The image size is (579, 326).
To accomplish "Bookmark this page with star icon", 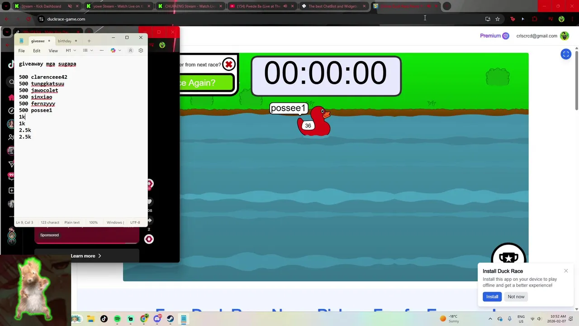I will [x=498, y=19].
